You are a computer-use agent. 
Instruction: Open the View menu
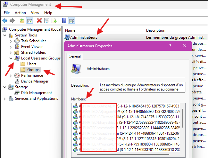[35, 13]
